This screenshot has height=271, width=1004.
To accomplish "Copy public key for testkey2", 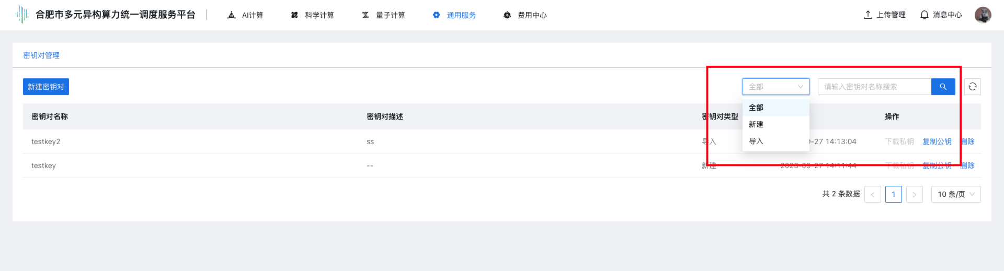I will click(x=937, y=142).
